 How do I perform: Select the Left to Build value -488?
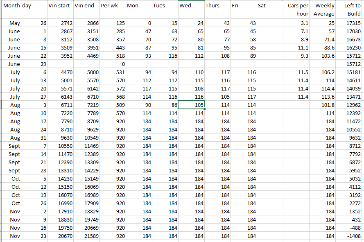349,228
